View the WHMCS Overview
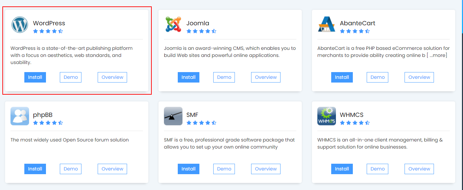The height and width of the screenshot is (190, 463). tap(419, 169)
